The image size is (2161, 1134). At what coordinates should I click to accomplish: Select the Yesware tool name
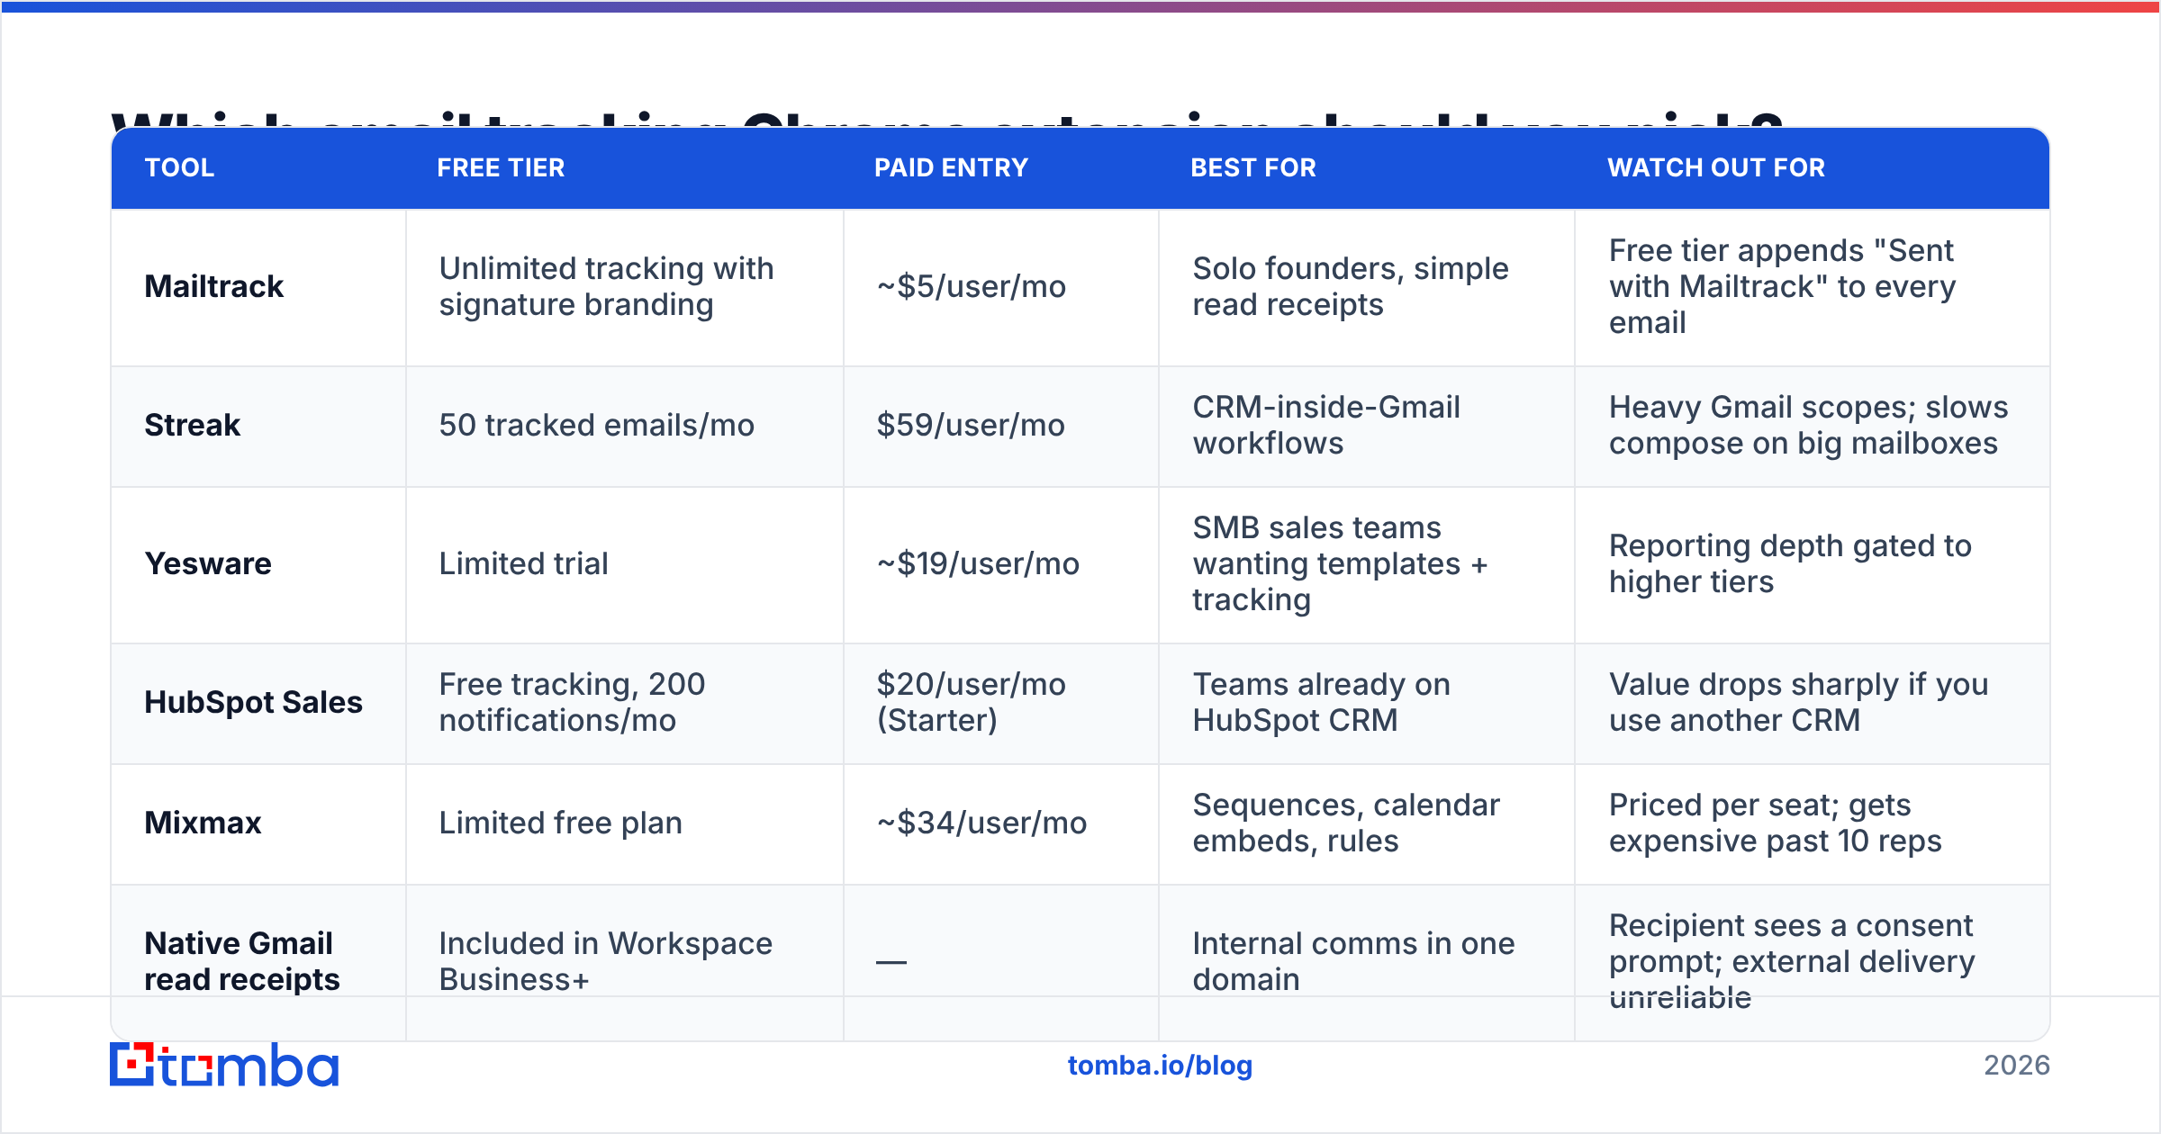coord(208,563)
